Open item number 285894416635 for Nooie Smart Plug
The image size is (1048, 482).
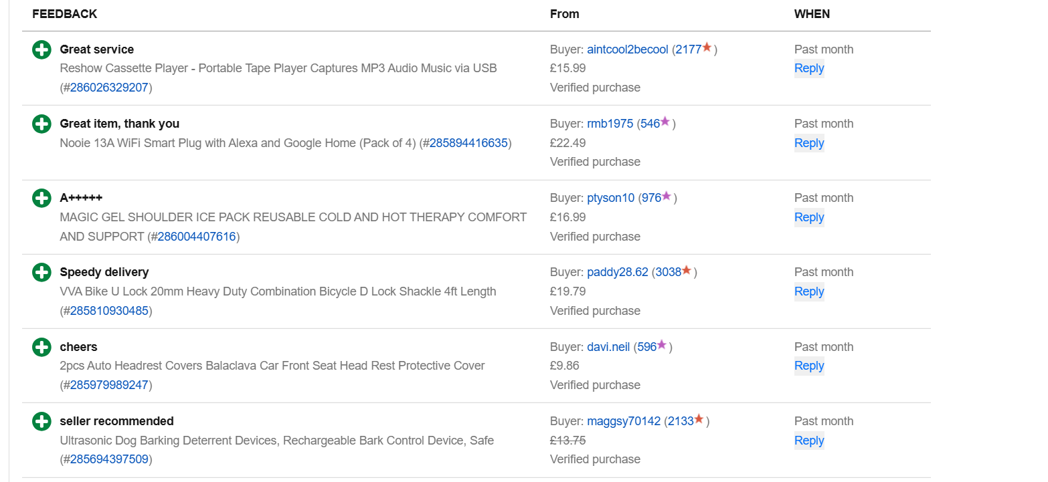pyautogui.click(x=468, y=143)
